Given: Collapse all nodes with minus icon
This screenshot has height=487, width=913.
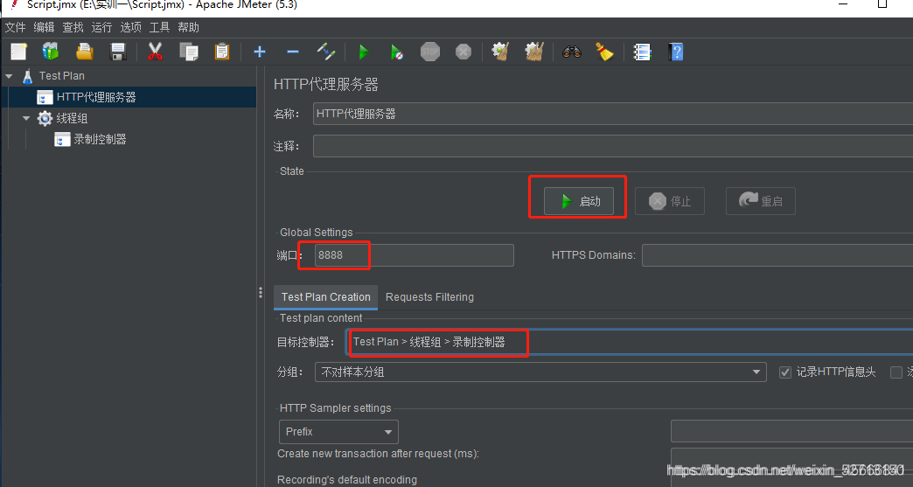Looking at the screenshot, I should [293, 52].
